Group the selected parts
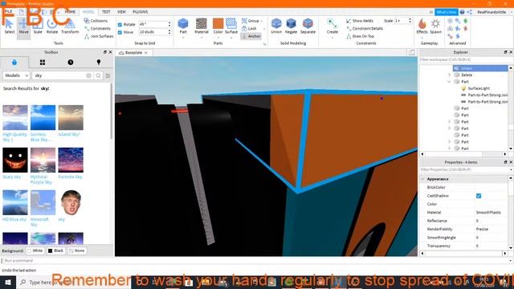This screenshot has height=289, width=514. click(251, 21)
